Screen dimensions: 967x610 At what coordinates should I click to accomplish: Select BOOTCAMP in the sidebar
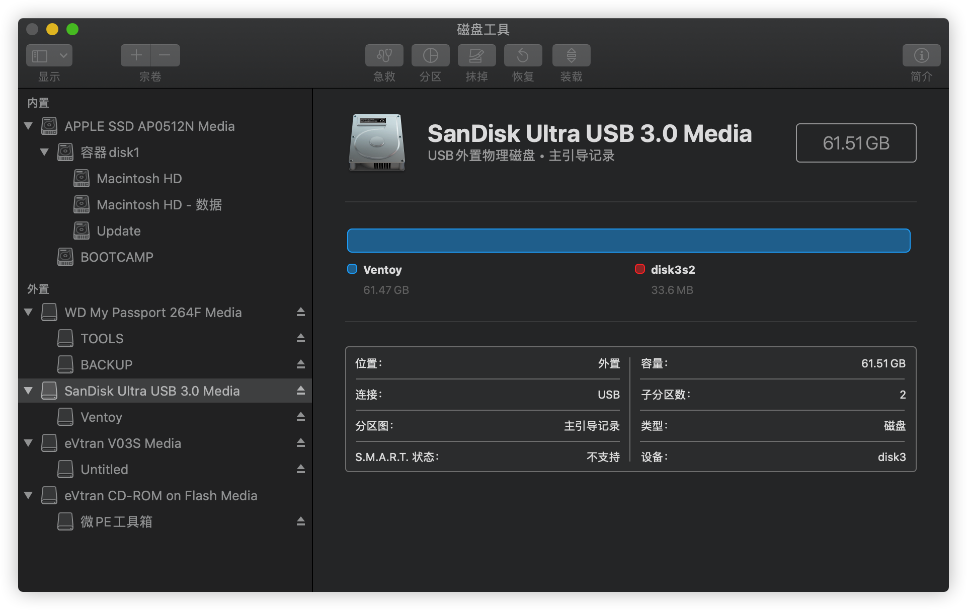pyautogui.click(x=117, y=257)
